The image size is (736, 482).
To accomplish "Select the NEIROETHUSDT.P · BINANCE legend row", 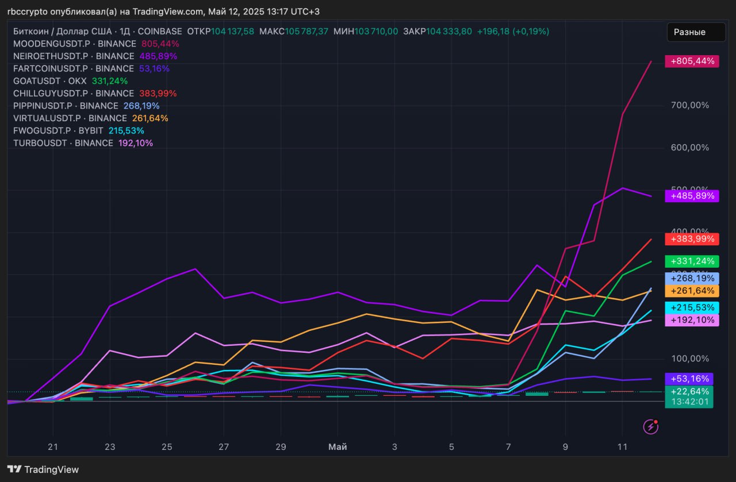I will (95, 56).
